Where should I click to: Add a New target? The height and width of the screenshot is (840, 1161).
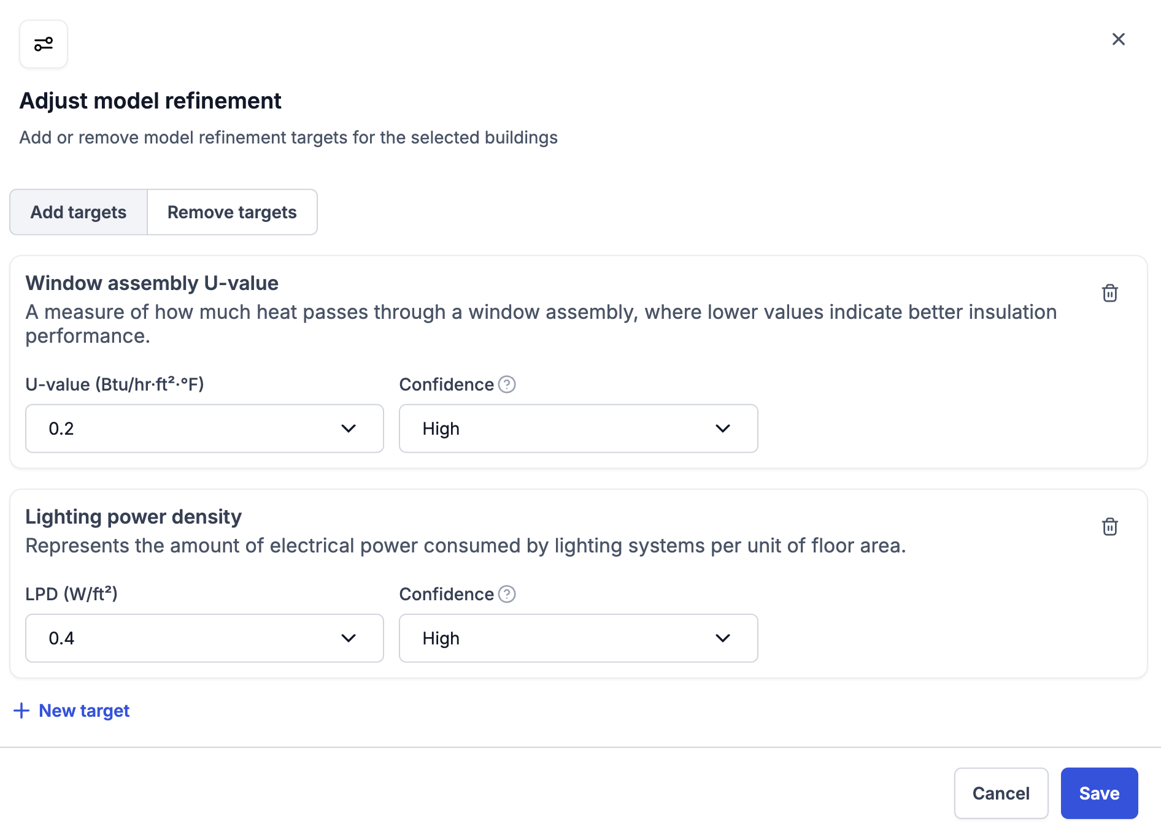[x=72, y=711]
